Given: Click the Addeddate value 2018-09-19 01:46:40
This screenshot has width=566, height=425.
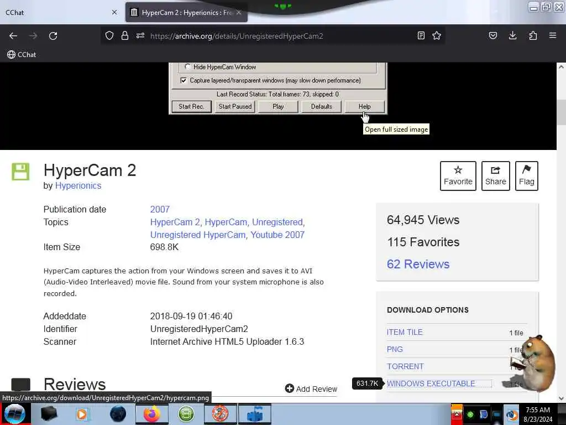Looking at the screenshot, I should click(x=191, y=316).
